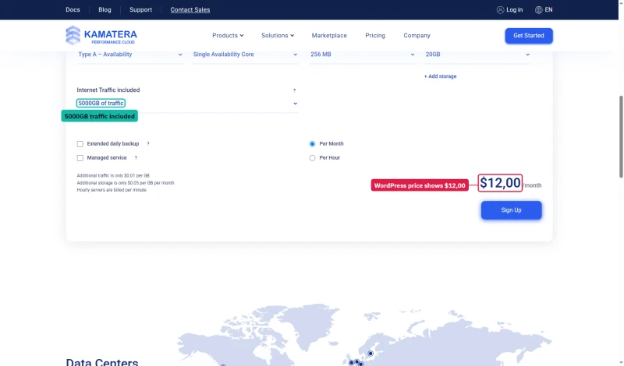
Task: Expand the Products menu
Action: (x=228, y=35)
